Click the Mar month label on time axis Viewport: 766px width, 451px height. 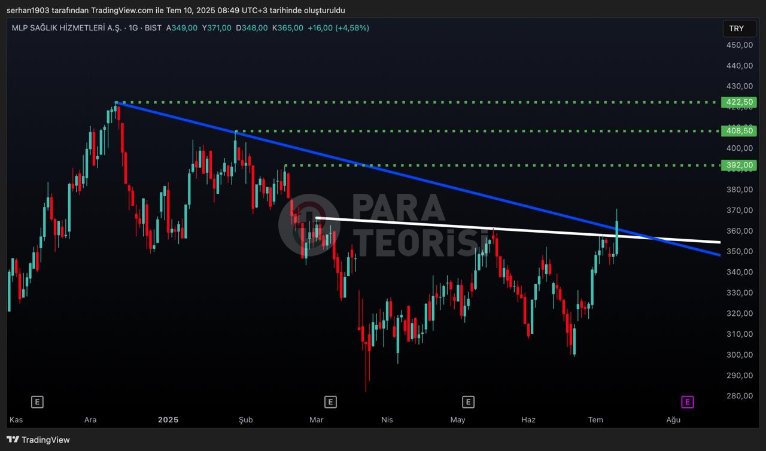pyautogui.click(x=317, y=420)
